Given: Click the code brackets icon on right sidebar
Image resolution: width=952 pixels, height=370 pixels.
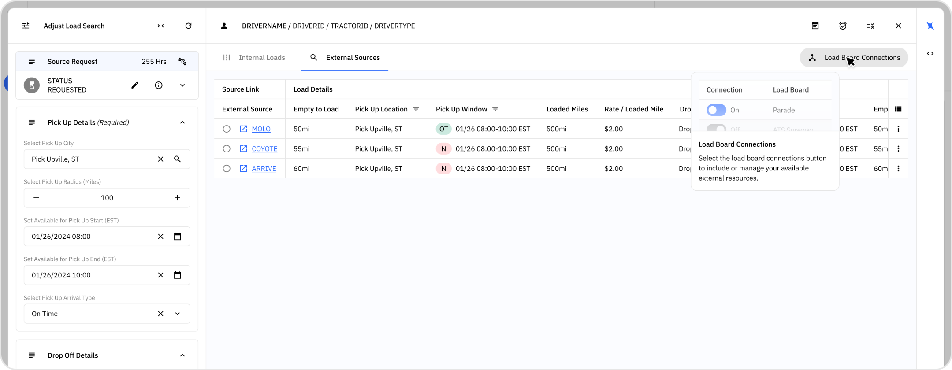Looking at the screenshot, I should point(930,54).
